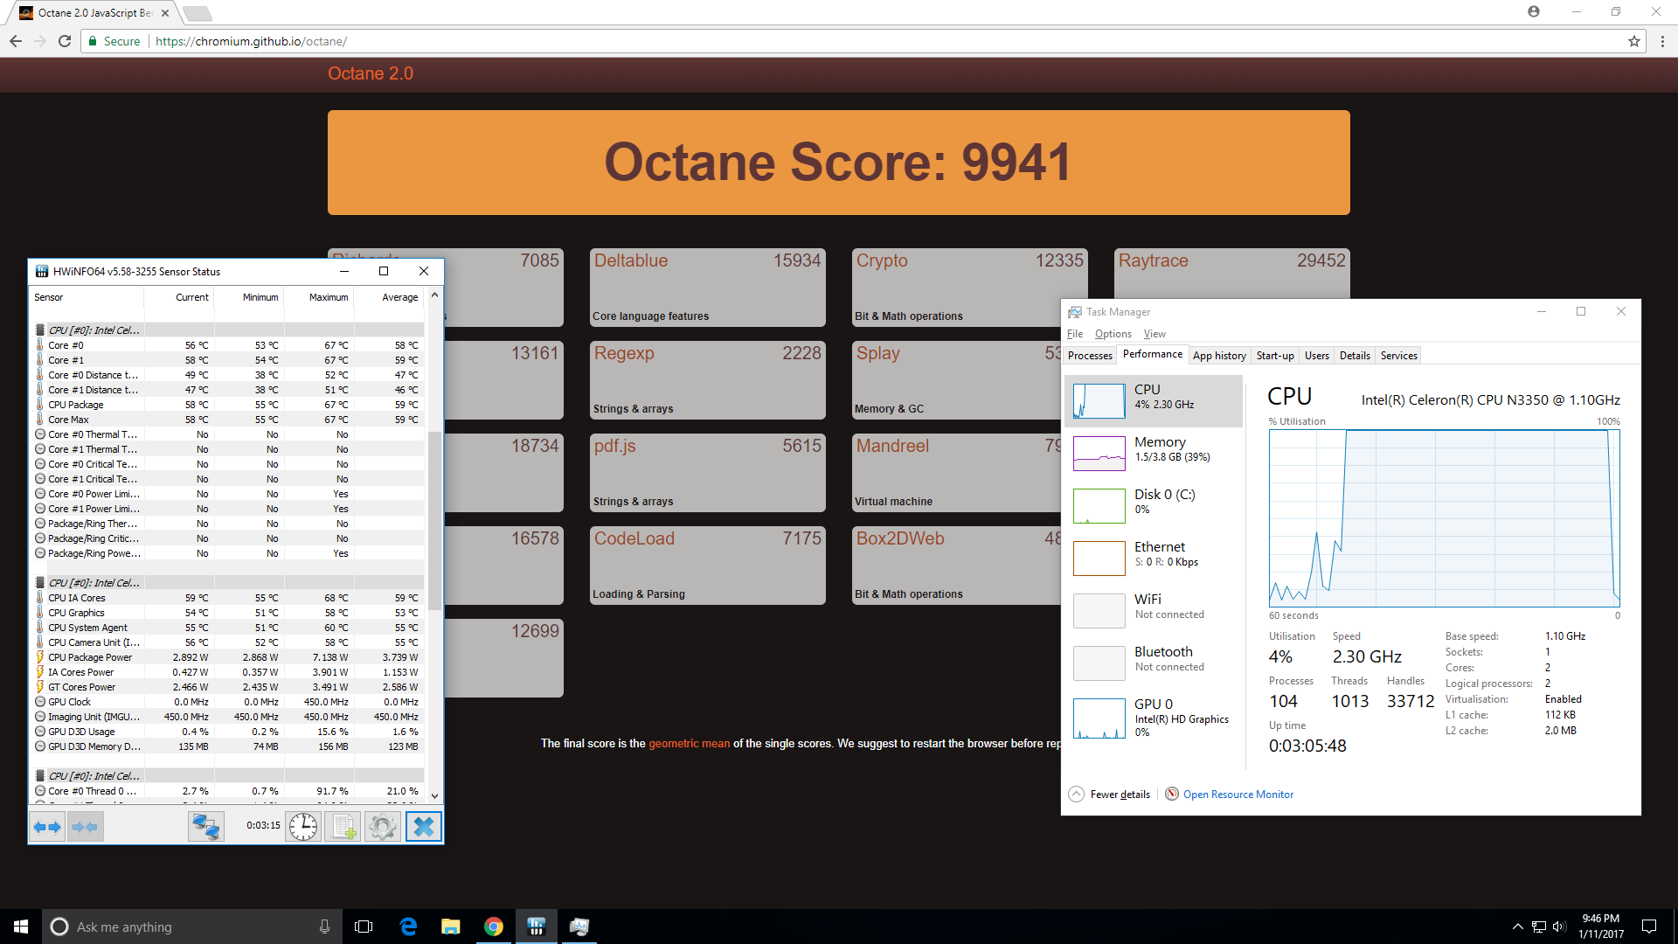Switch to Users tab

[1316, 356]
